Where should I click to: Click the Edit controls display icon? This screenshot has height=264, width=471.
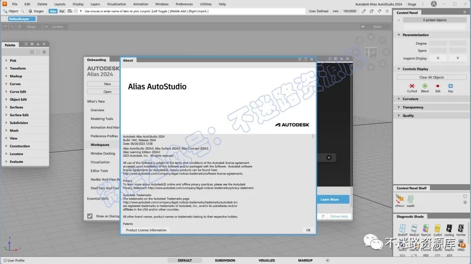point(438,86)
